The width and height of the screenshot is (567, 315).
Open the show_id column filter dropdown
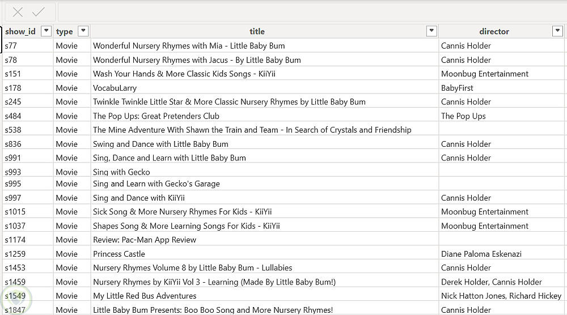[46, 31]
